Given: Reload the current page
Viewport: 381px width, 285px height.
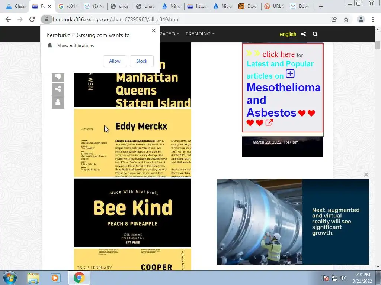Looking at the screenshot, I should click(x=32, y=19).
